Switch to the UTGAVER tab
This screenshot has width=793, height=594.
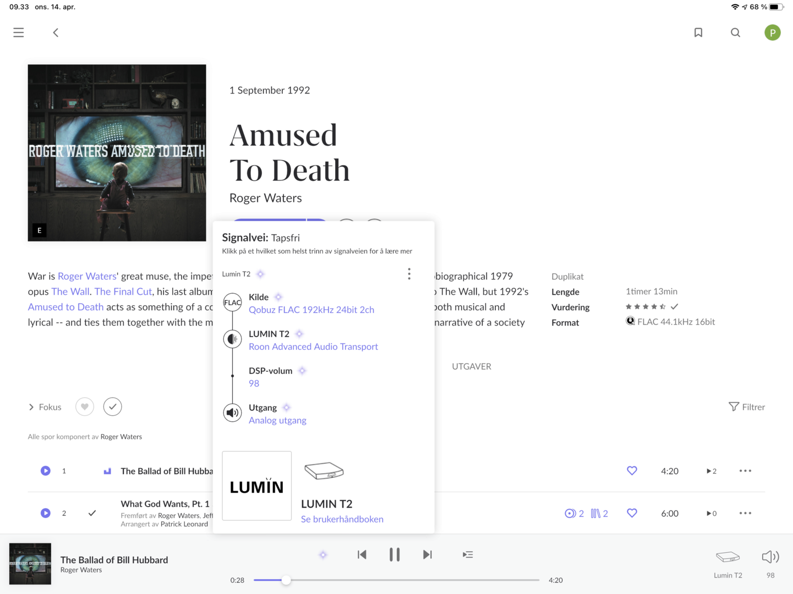472,366
